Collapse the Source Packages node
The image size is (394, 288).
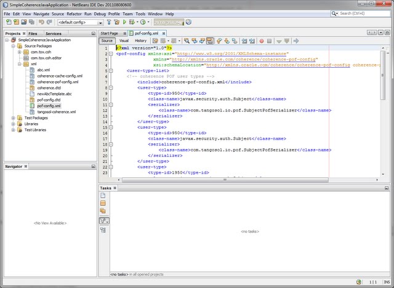pos(13,46)
